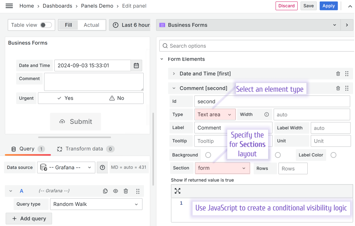Delete the Date and Time form element
Image resolution: width=355 pixels, height=226 pixels.
tap(338, 74)
